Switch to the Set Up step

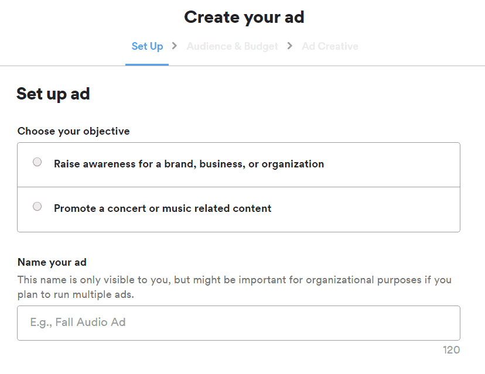(x=147, y=46)
